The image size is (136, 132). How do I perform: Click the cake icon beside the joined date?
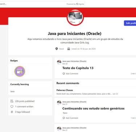[69, 49]
